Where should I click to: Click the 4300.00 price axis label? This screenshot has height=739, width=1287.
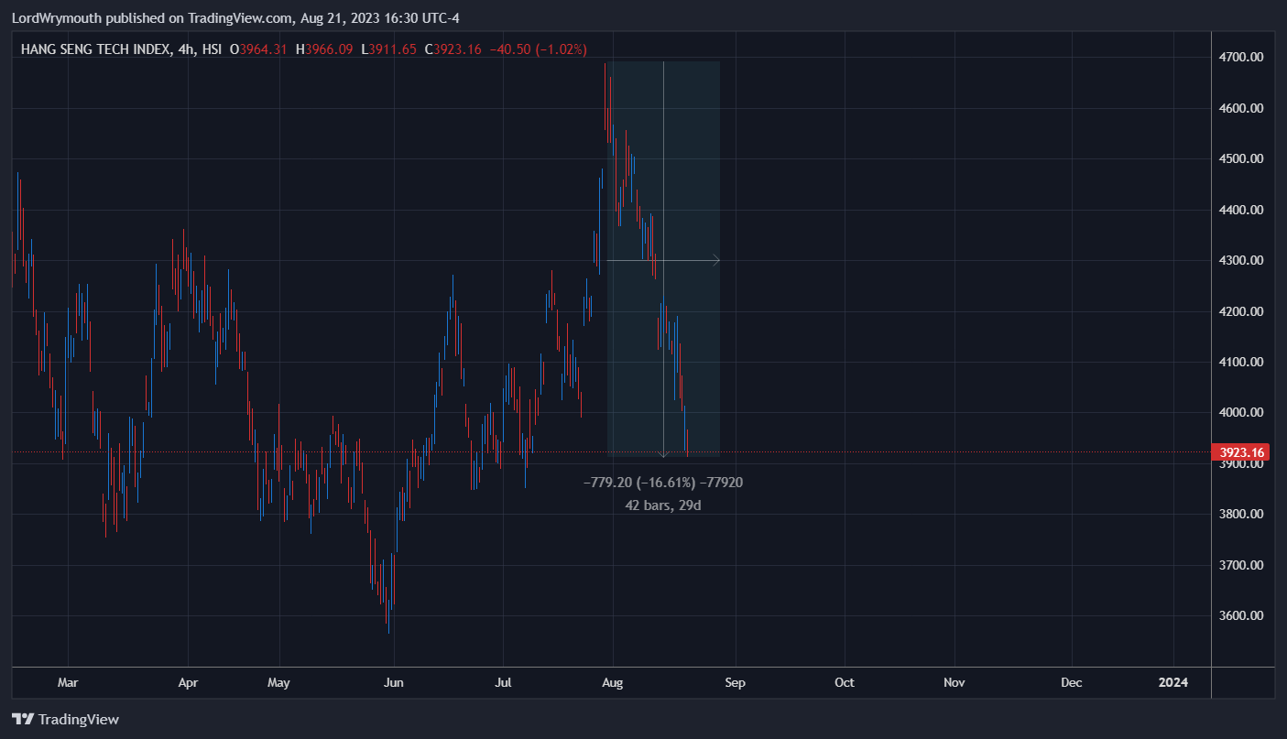click(x=1242, y=261)
